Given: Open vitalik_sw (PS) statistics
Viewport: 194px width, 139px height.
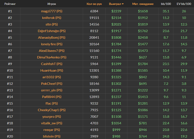Looking at the screenshot, I should 52,123.
